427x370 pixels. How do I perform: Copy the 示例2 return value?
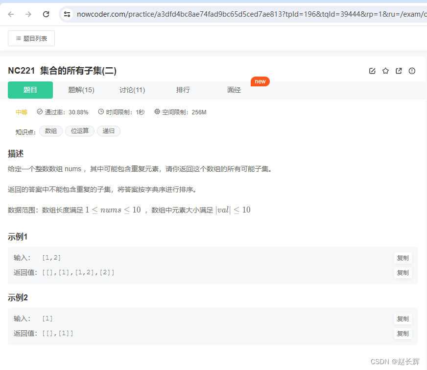pyautogui.click(x=403, y=334)
